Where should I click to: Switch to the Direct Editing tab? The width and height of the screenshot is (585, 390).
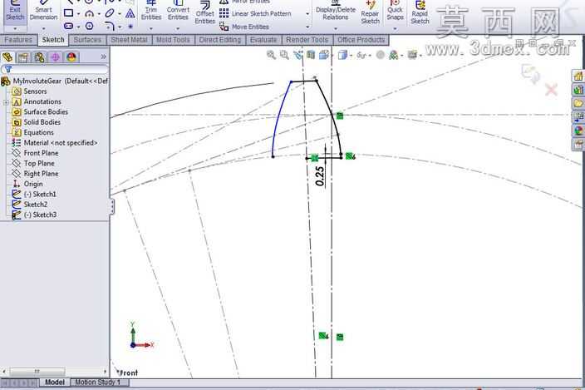click(x=220, y=40)
